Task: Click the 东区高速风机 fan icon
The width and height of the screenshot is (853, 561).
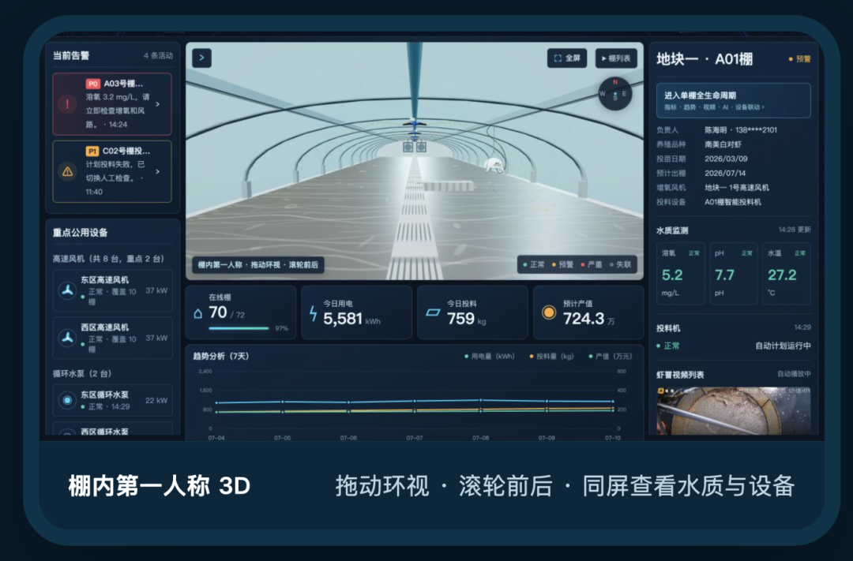Action: coord(67,290)
